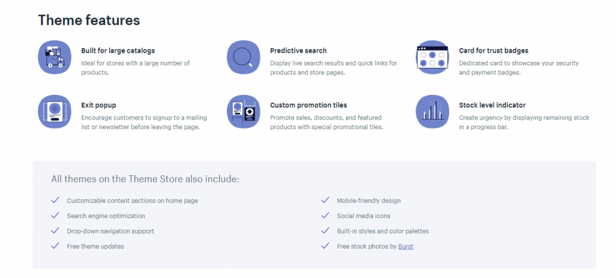Click the Theme features heading

[89, 20]
